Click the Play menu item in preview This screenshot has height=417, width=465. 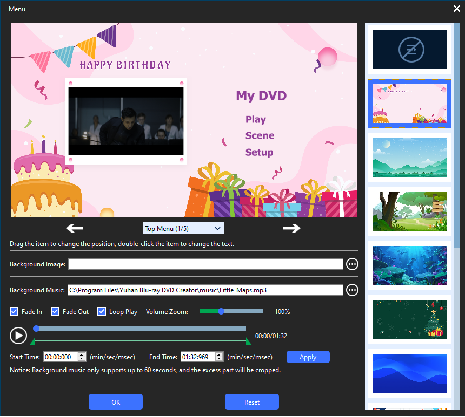click(x=256, y=120)
